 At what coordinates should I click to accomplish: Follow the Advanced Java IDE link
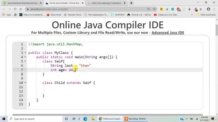pos(168,33)
